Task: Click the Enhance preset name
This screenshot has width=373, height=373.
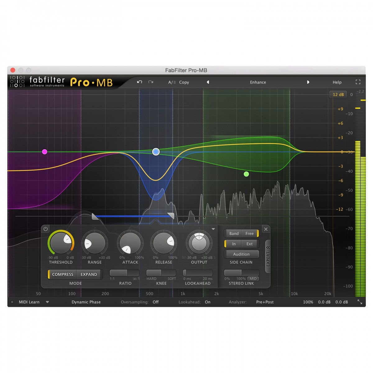Action: pos(258,82)
